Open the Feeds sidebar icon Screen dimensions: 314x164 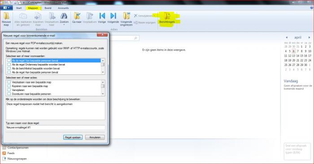point(4,153)
